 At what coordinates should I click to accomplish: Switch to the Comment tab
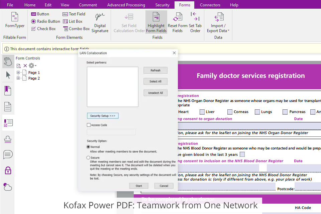tap(88, 5)
